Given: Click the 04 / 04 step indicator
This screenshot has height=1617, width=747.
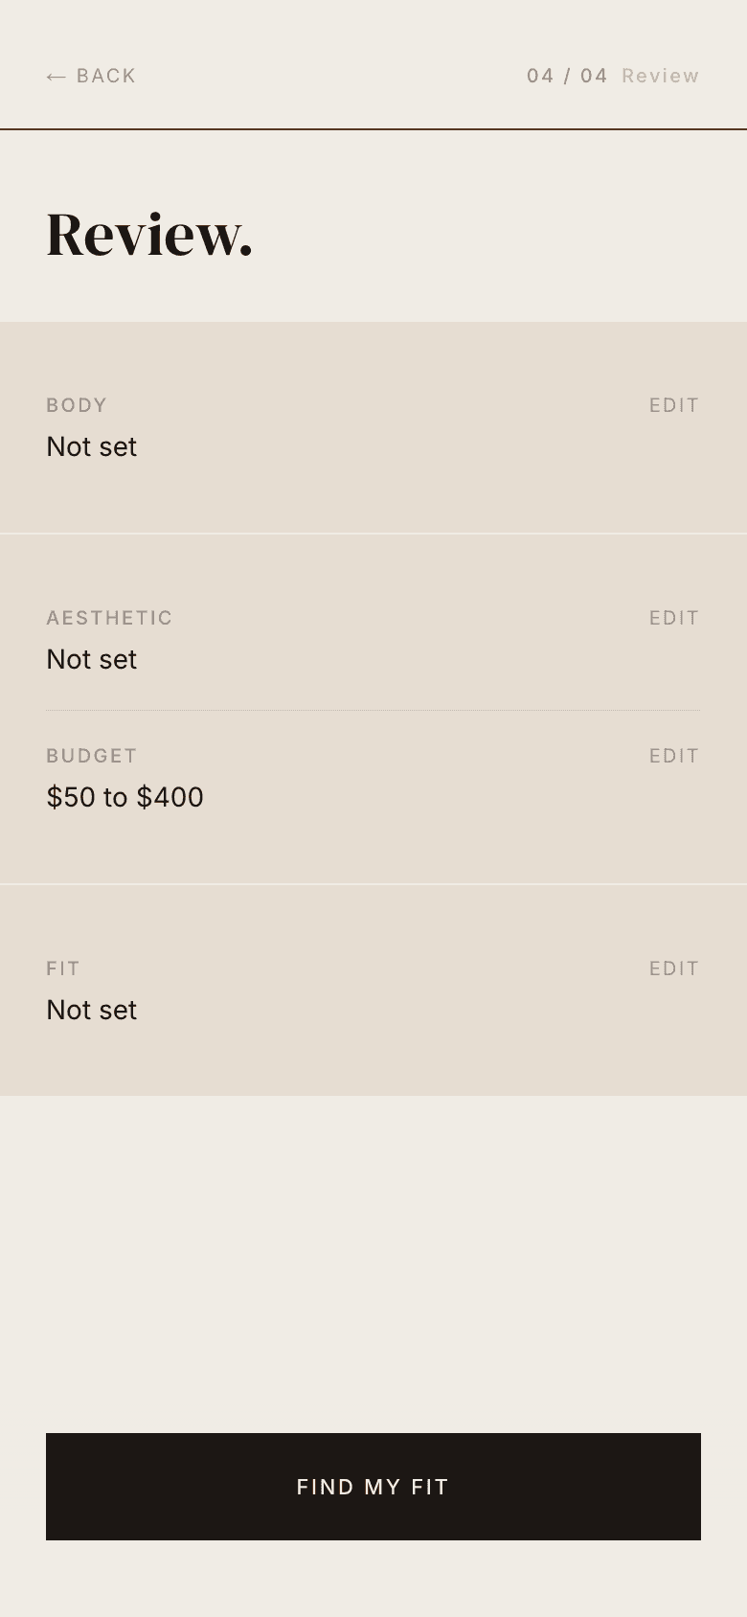Looking at the screenshot, I should point(567,76).
